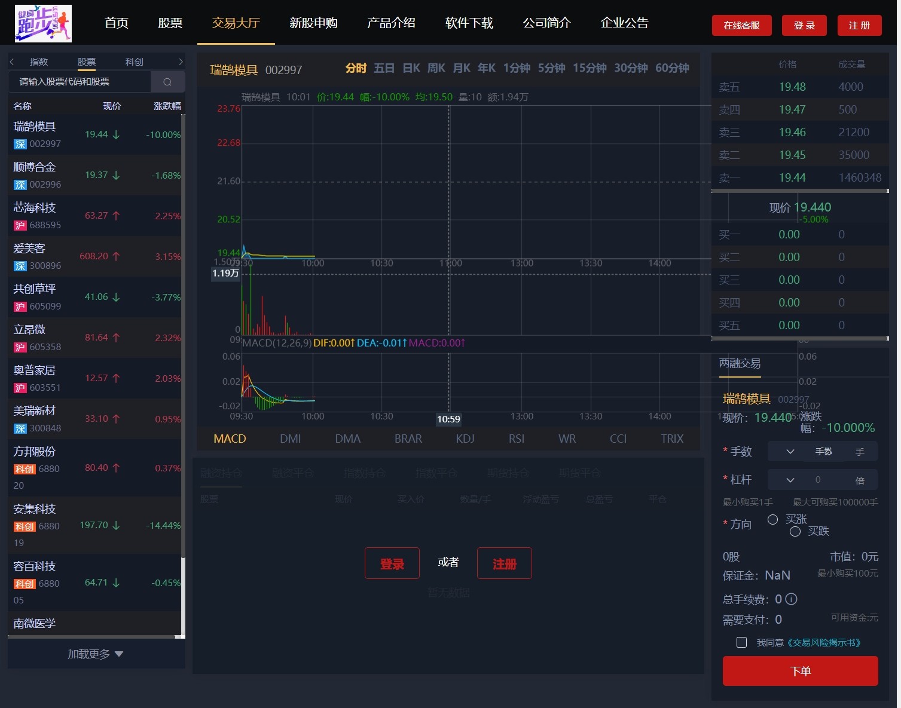Click the info icon next to 总手续费

click(x=791, y=599)
